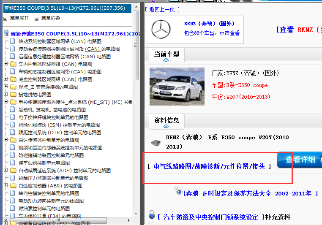Expand the 电控多端顺序燃料喷注 node
The image size is (322, 225).
pyautogui.click(x=6, y=102)
